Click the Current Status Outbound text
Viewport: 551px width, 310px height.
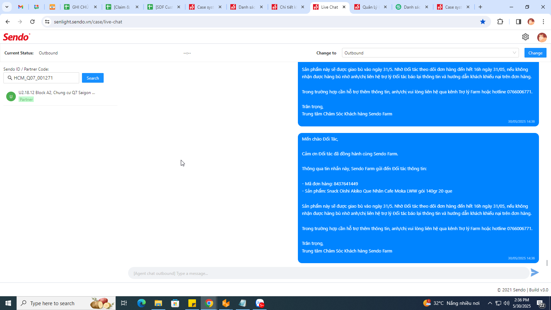pyautogui.click(x=48, y=53)
